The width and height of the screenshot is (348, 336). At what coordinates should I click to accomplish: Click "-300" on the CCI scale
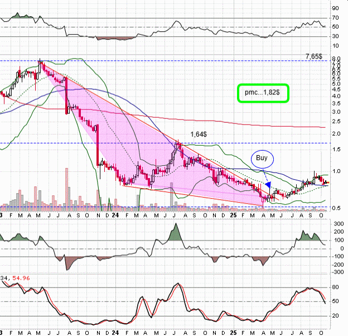336,272
